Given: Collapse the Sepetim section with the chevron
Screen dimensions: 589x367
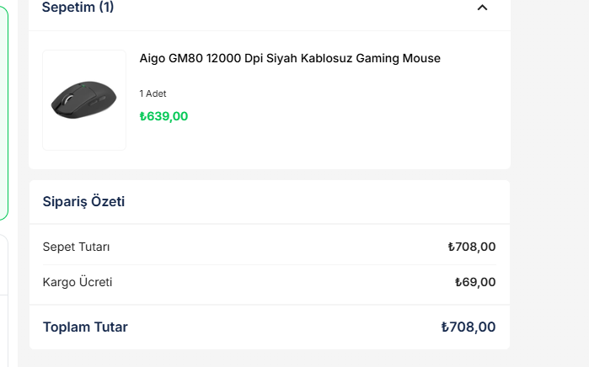Looking at the screenshot, I should point(482,8).
